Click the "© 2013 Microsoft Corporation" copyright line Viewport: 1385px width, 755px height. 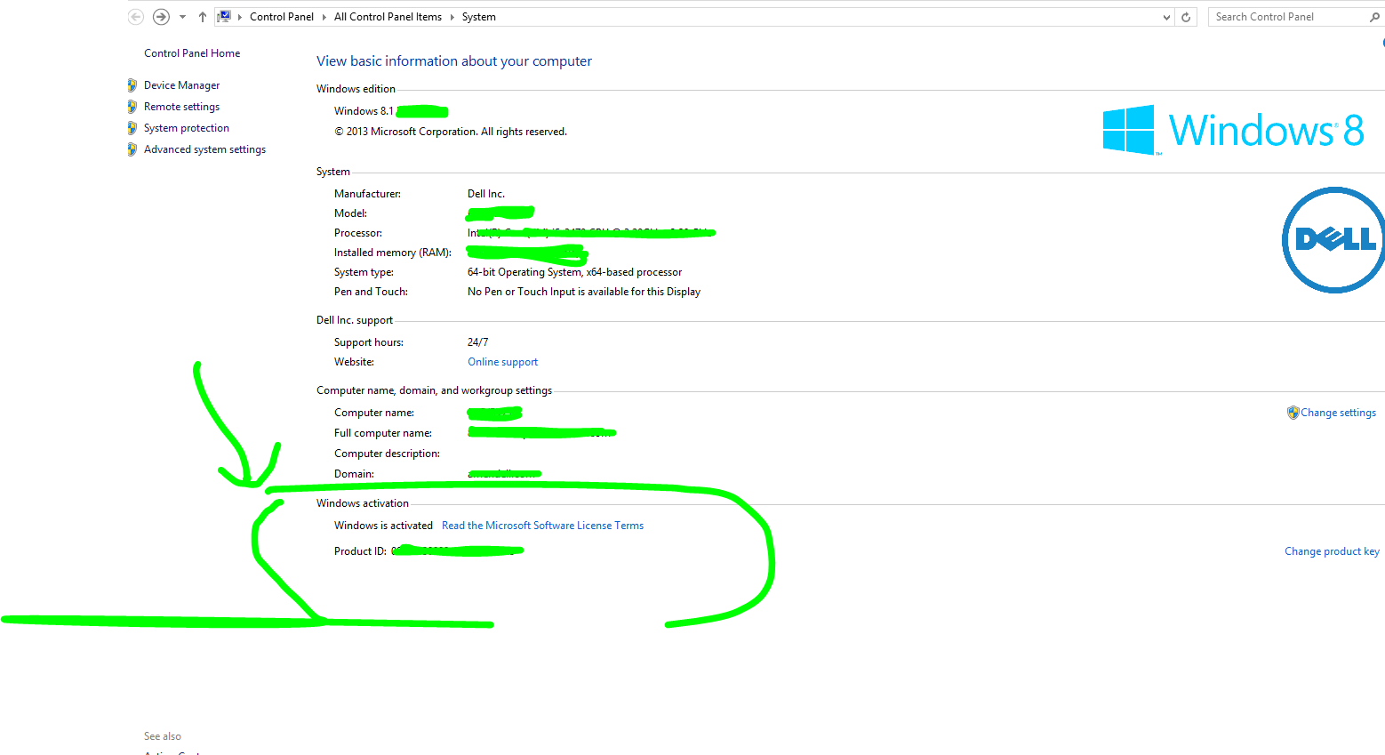click(x=451, y=132)
